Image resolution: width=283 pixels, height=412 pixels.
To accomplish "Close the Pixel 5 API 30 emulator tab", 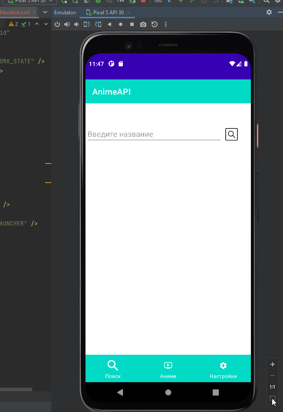I will 128,12.
